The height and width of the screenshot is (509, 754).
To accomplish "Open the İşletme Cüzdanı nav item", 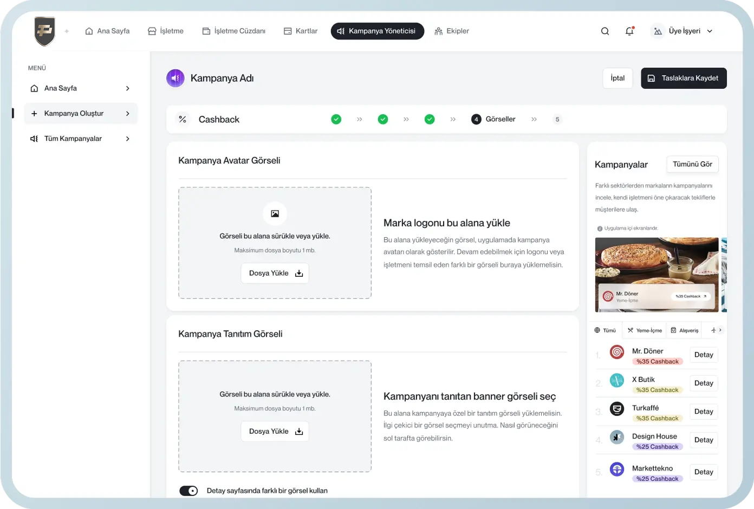I will [234, 31].
